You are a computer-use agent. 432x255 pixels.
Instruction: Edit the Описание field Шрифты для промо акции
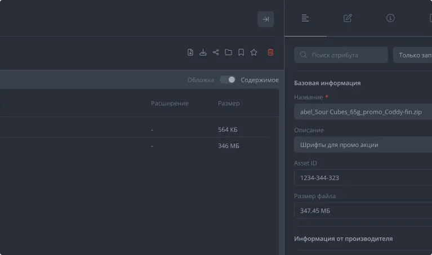pos(363,145)
